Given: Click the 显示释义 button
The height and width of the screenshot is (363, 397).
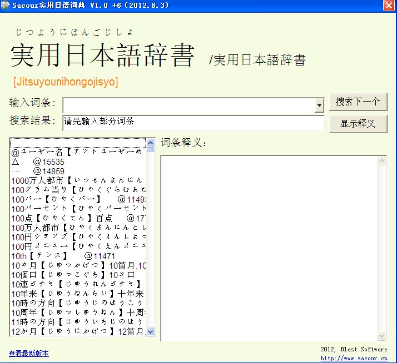Looking at the screenshot, I should point(358,124).
